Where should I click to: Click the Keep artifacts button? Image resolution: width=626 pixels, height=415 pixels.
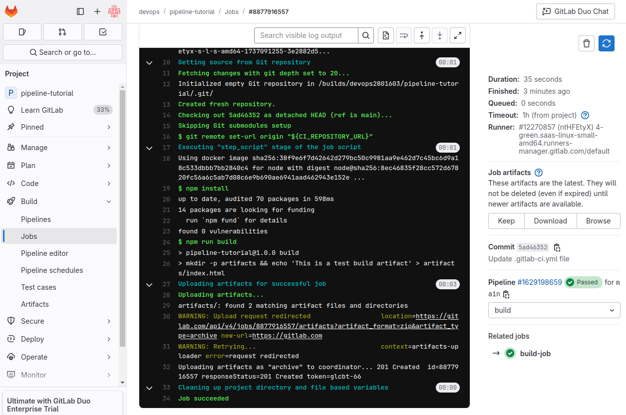(x=506, y=221)
